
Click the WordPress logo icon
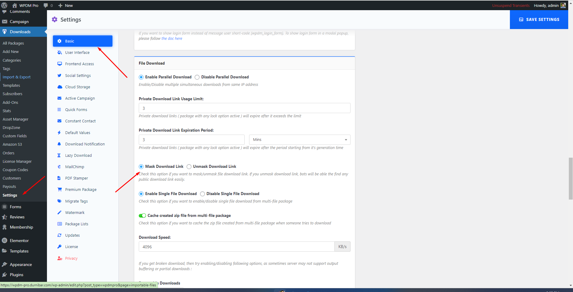[x=4, y=5]
